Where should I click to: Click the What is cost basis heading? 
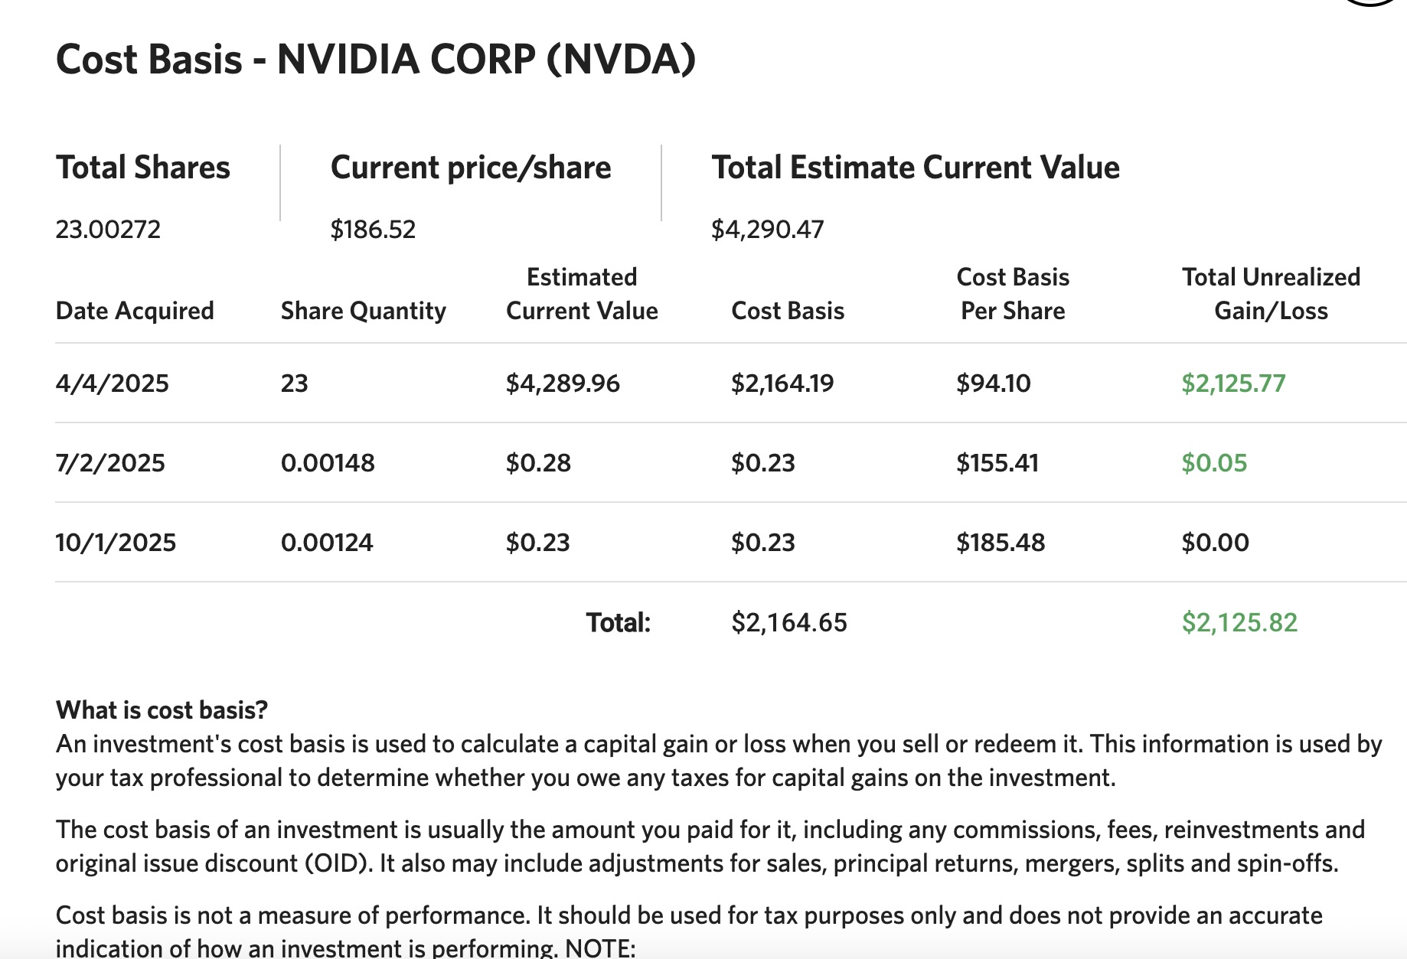click(162, 710)
